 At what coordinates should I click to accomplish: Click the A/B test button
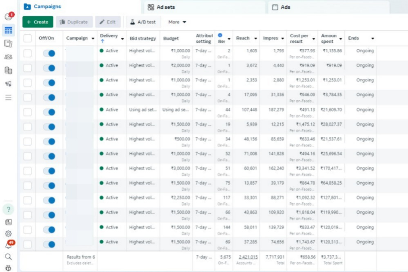click(143, 22)
